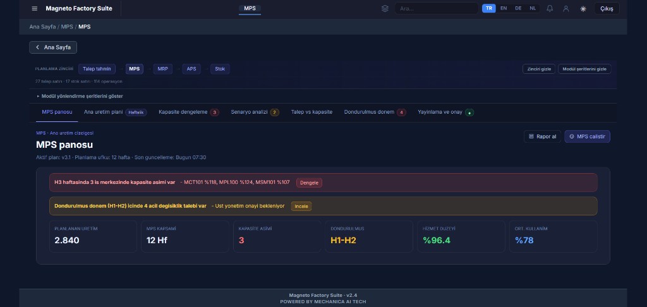This screenshot has width=647, height=307.
Task: Open the user profile icon
Action: click(x=566, y=9)
